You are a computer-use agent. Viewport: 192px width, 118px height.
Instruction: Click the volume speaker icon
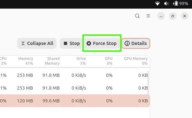(166, 4)
